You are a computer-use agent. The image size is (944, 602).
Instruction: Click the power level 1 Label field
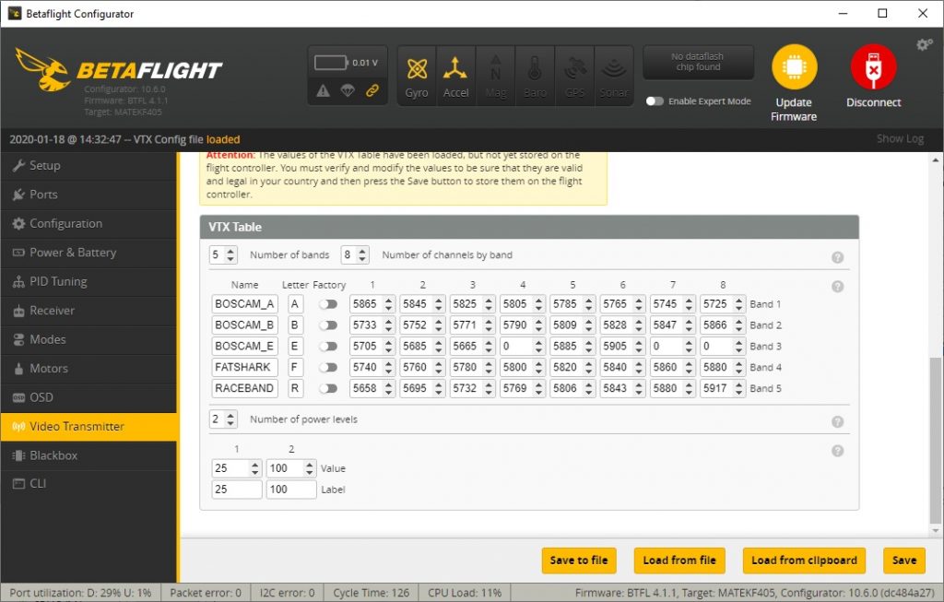237,490
